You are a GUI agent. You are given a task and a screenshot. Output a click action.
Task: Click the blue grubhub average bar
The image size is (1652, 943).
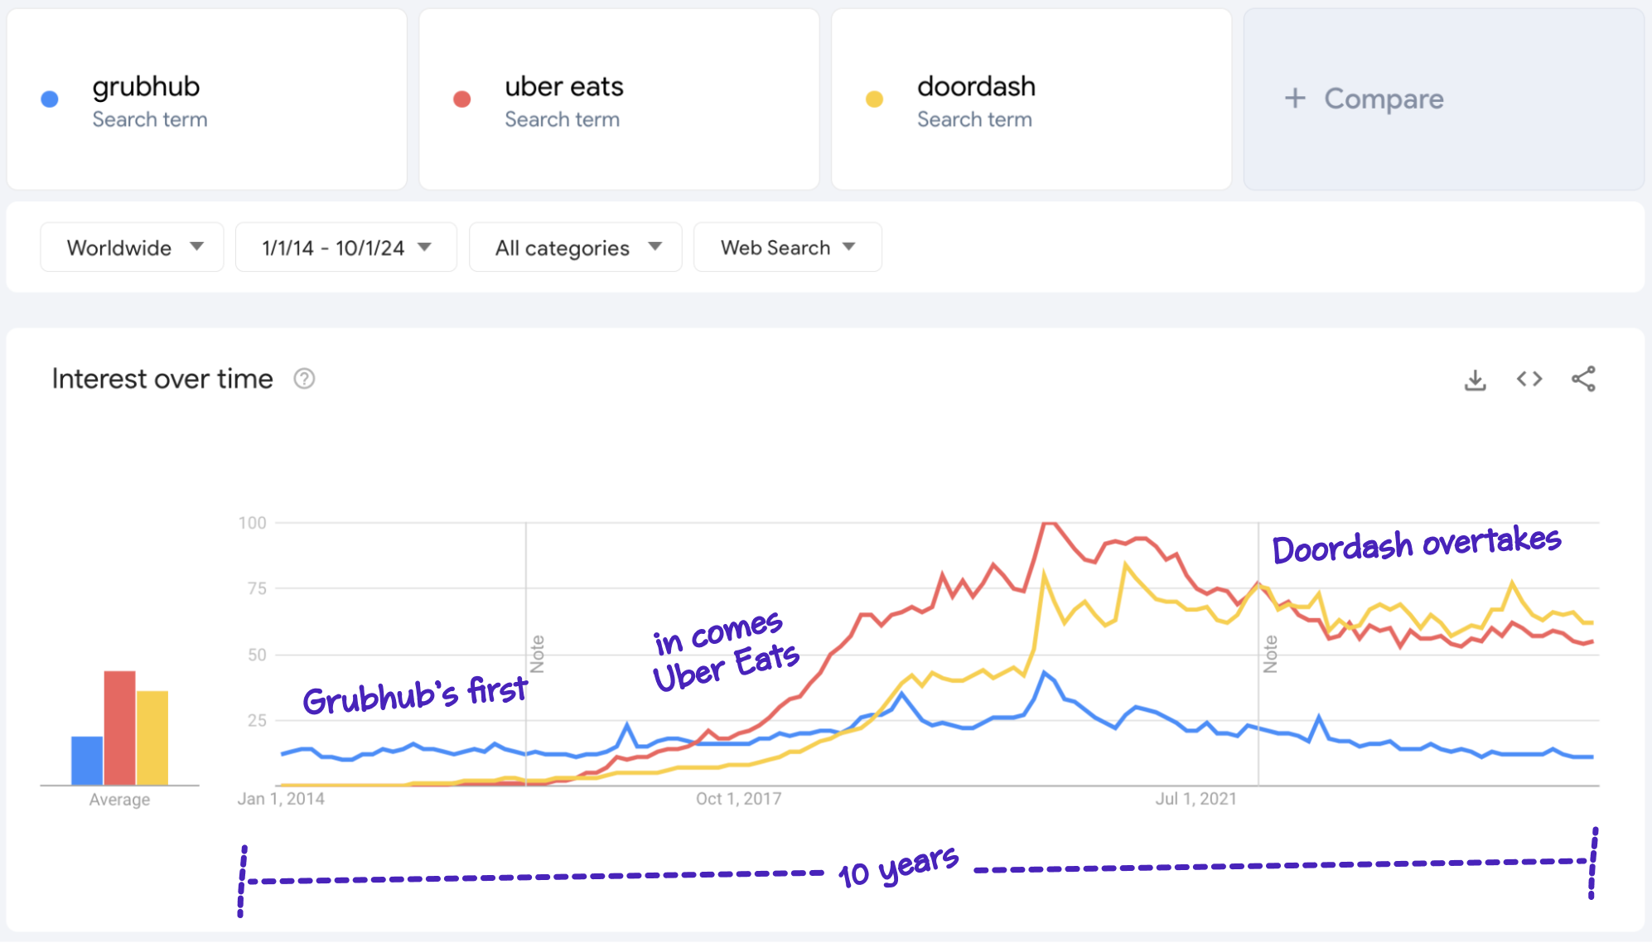(x=87, y=761)
